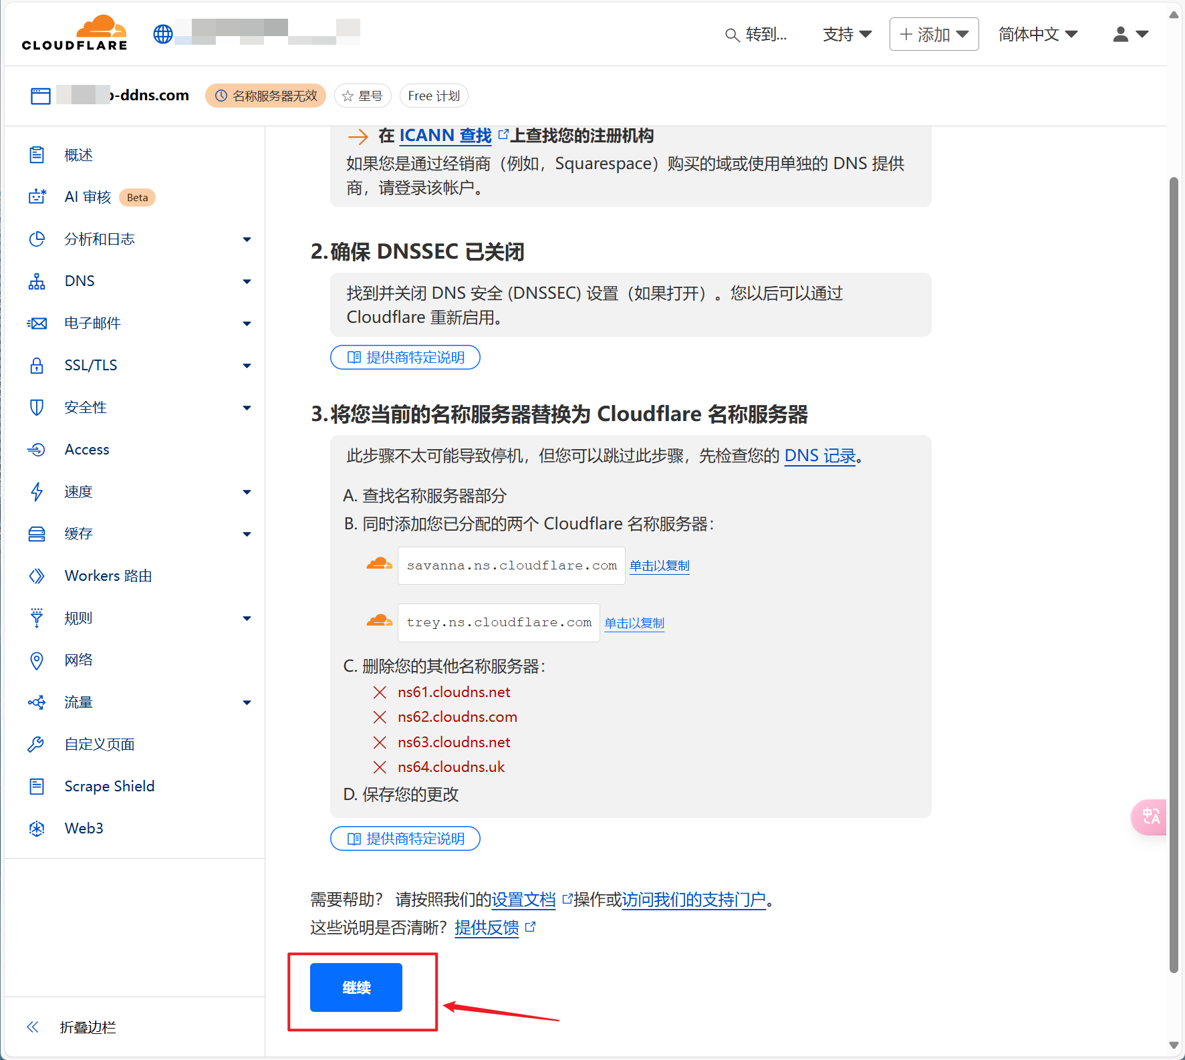The image size is (1185, 1060).
Task: Click the domain window icon beside ddns.com
Action: 40,96
